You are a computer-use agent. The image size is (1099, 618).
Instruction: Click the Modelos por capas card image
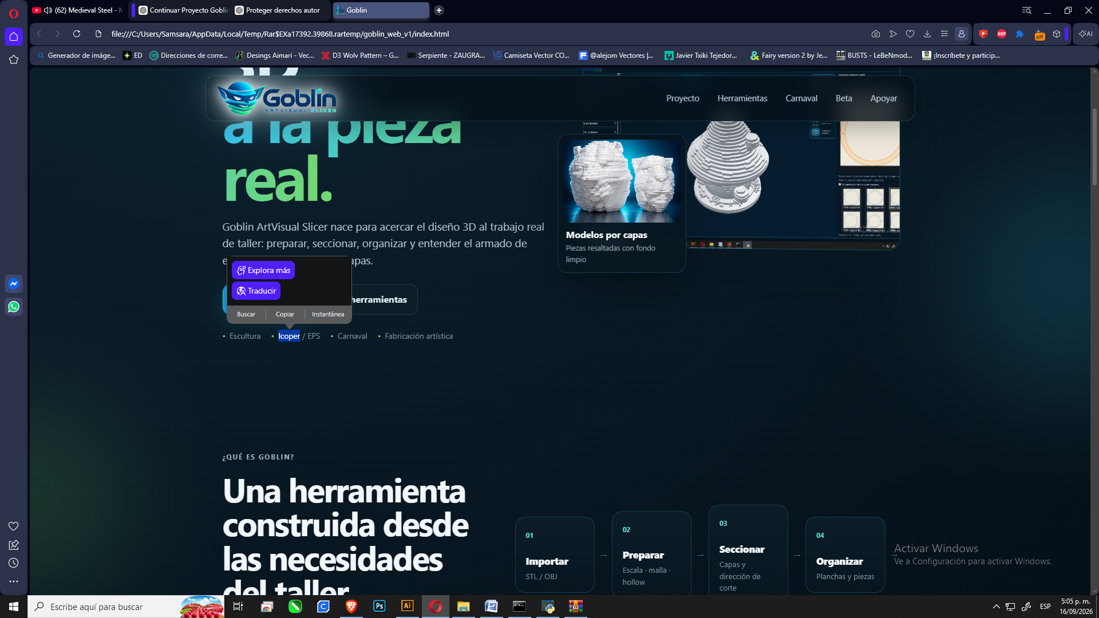point(622,181)
